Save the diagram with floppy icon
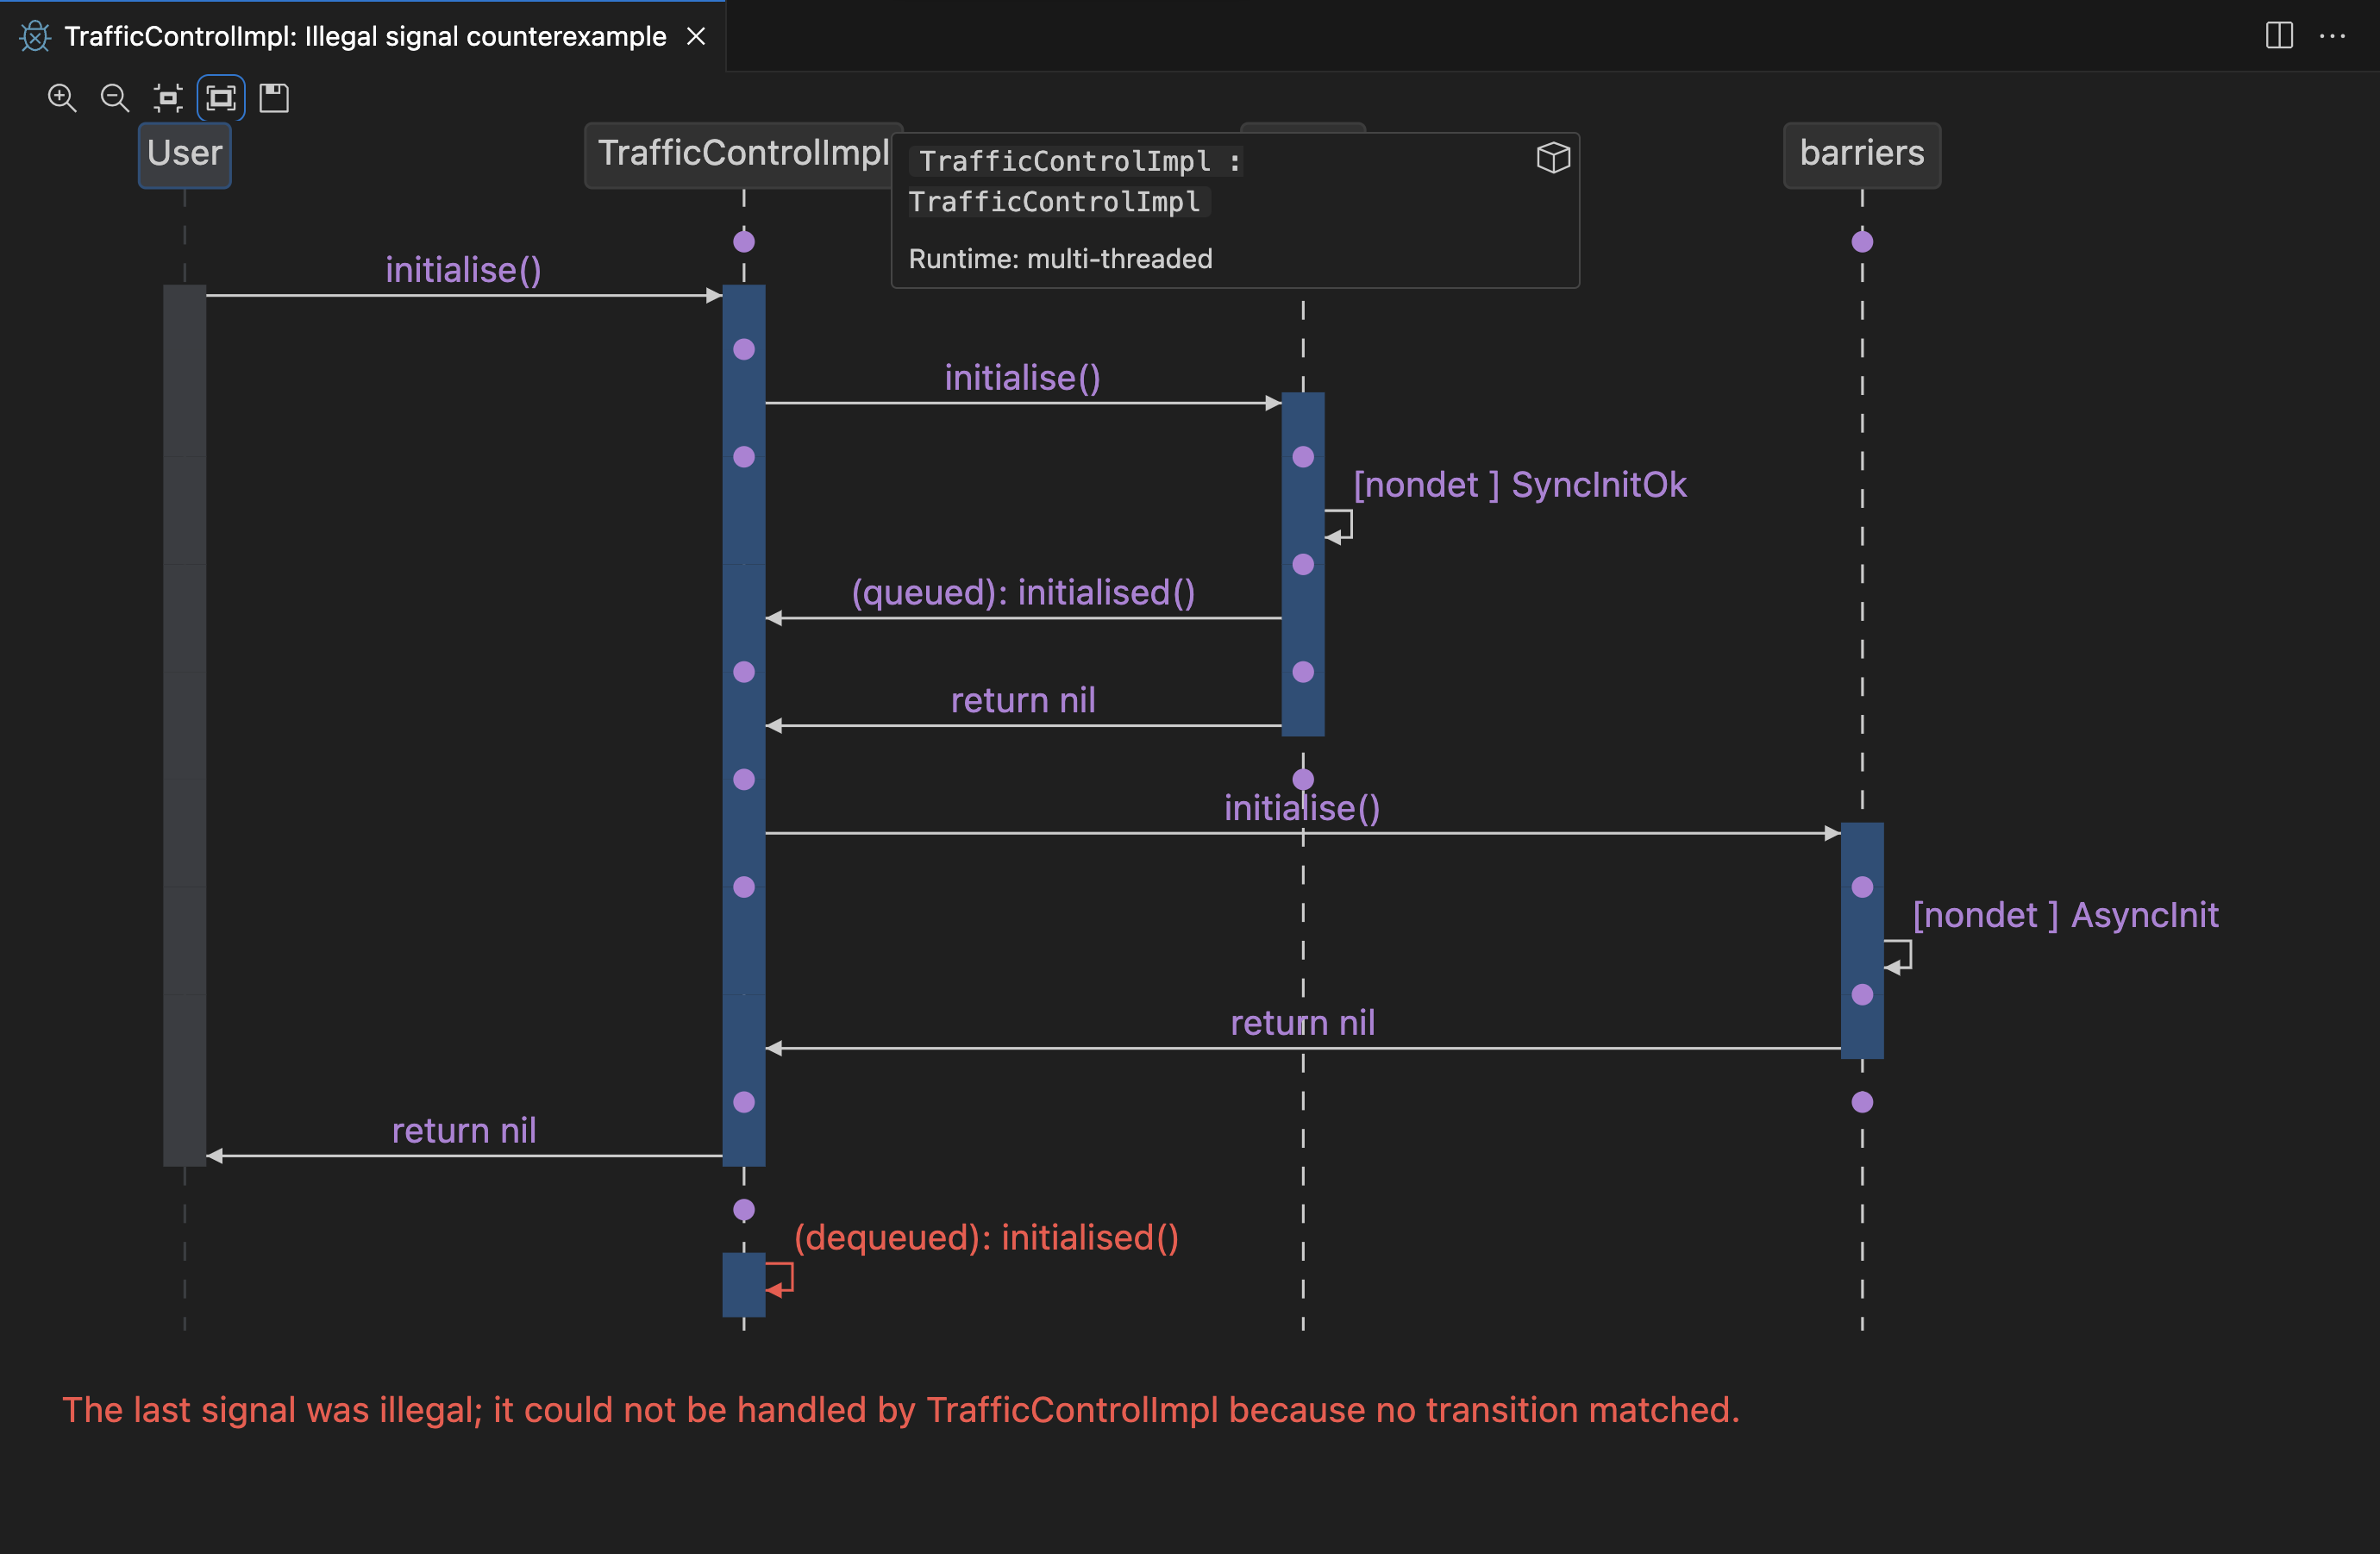Image resolution: width=2380 pixels, height=1554 pixels. 274,97
